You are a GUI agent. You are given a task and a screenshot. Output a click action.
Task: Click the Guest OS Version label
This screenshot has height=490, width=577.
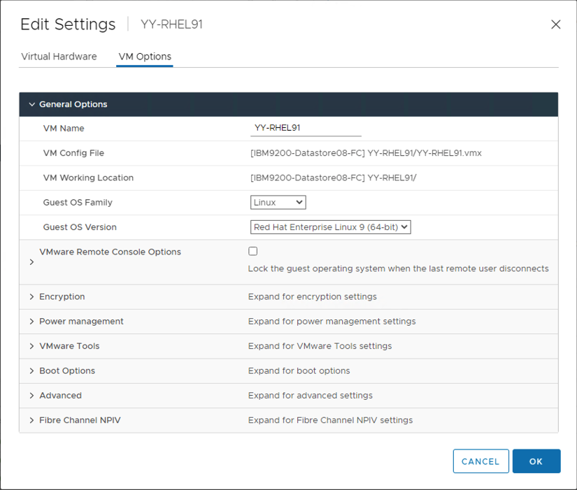80,227
